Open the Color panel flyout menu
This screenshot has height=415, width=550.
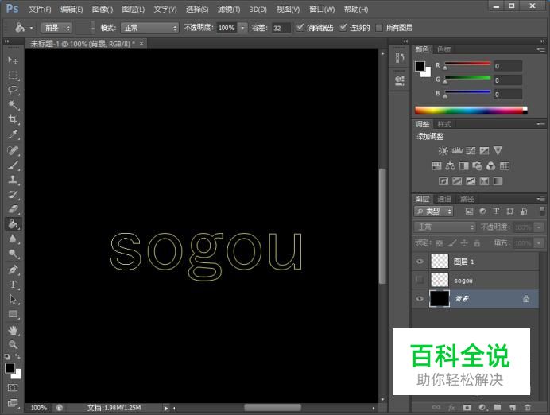[541, 49]
